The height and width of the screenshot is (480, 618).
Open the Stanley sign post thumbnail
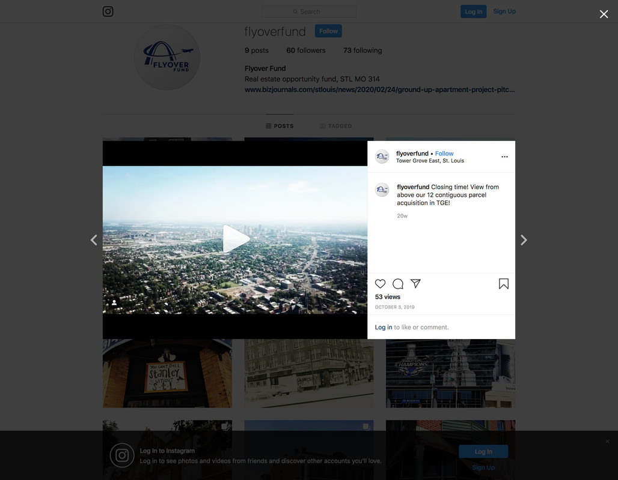(x=167, y=373)
